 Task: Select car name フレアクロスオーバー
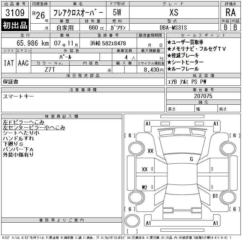pos(78,13)
